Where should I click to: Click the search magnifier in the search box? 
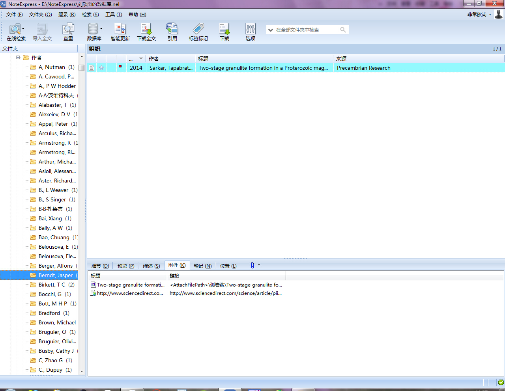click(343, 30)
